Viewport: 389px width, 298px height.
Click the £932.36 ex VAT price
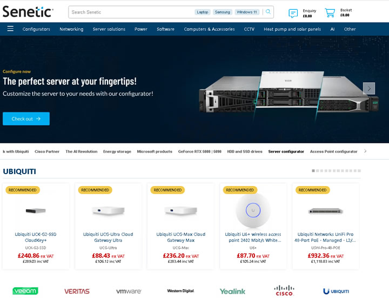tap(325, 256)
